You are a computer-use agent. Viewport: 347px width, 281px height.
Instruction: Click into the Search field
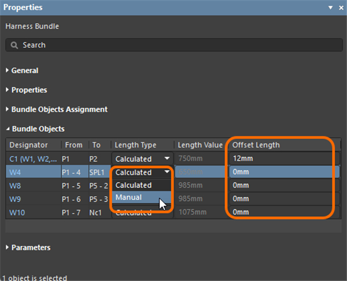click(x=173, y=45)
